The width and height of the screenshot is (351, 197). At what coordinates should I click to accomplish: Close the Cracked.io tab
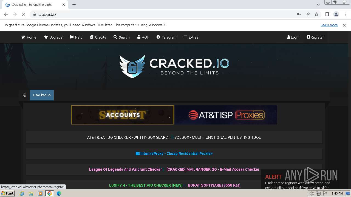pos(63,5)
